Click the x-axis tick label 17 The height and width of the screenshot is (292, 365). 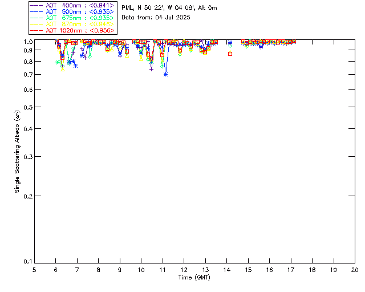point(291,270)
